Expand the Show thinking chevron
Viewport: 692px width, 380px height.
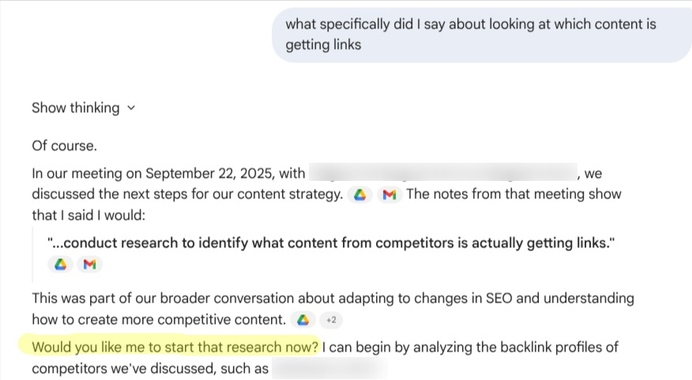coord(131,108)
